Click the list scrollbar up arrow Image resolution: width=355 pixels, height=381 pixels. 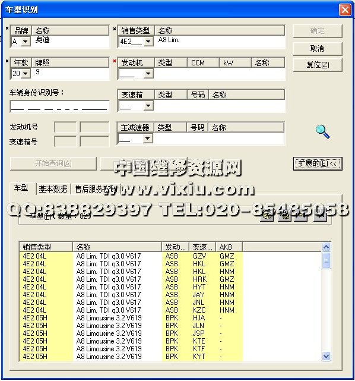tap(326, 247)
